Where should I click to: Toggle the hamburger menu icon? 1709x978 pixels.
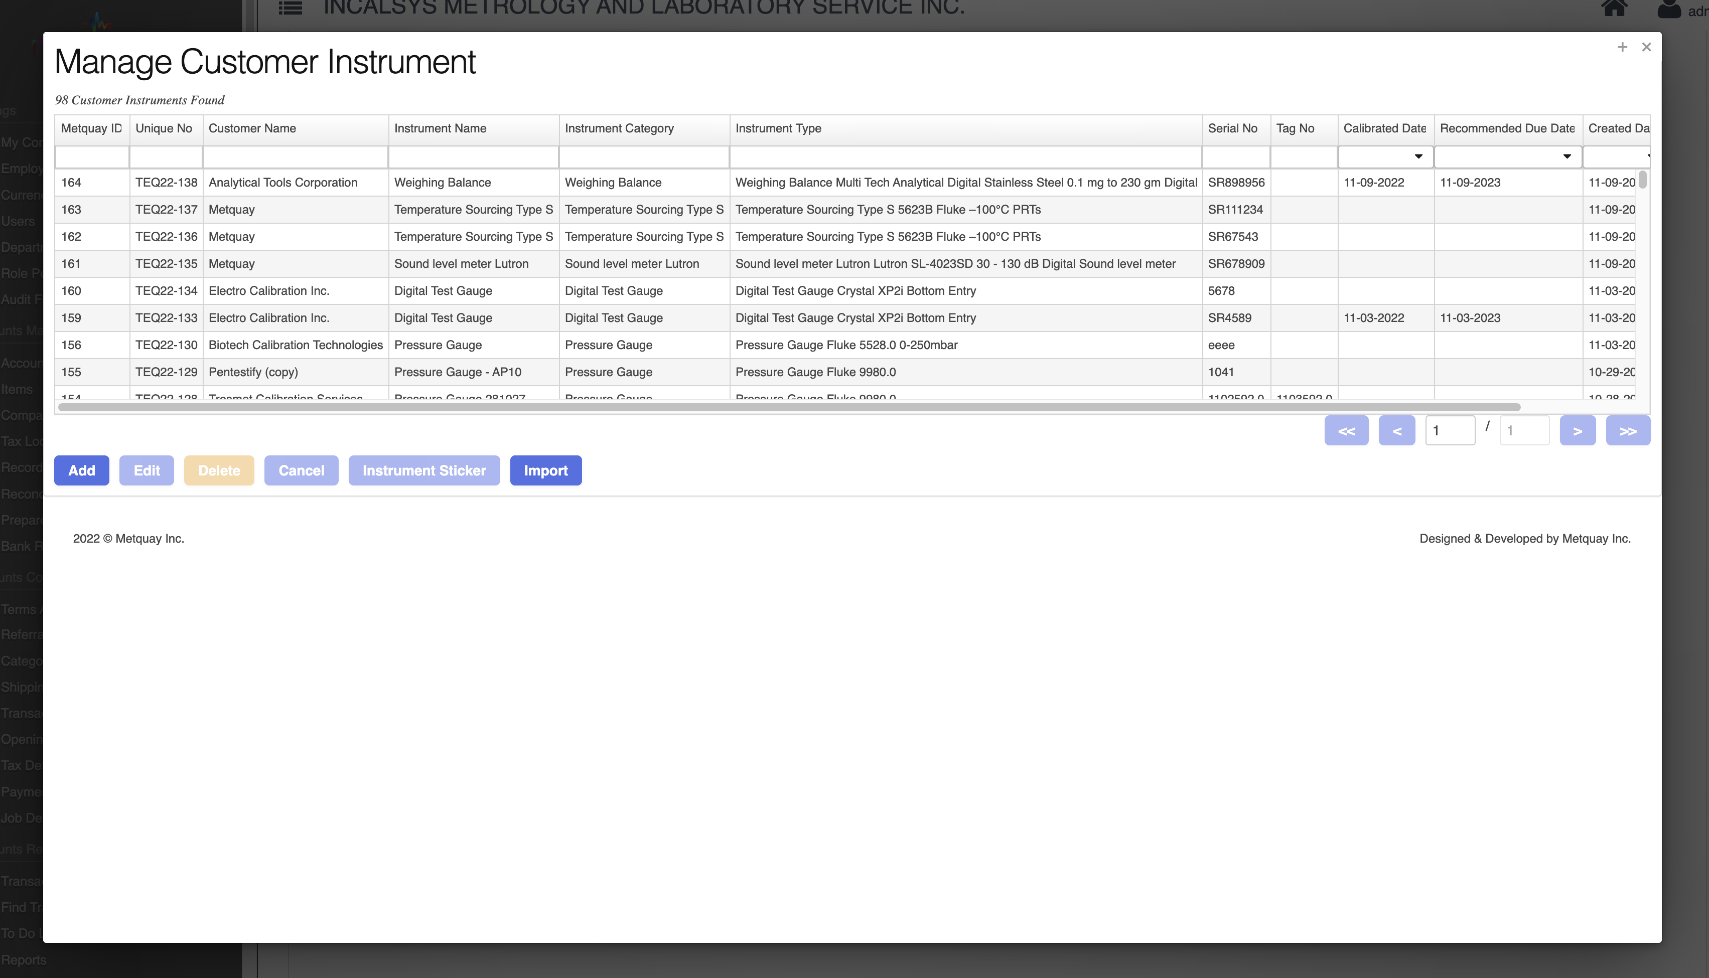point(290,8)
